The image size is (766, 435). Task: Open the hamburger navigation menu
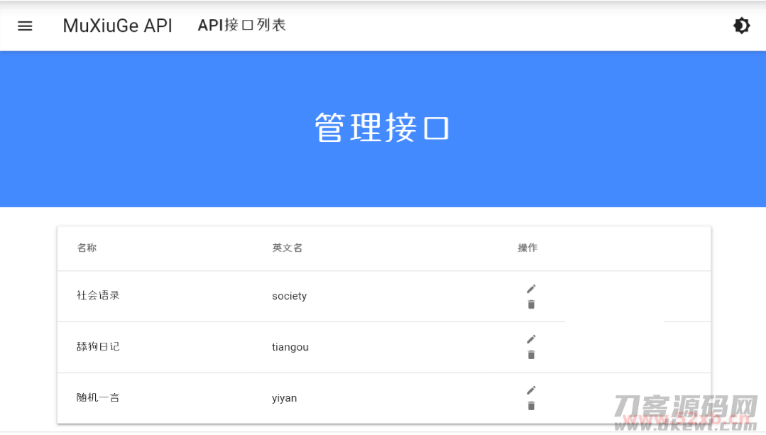pyautogui.click(x=25, y=26)
